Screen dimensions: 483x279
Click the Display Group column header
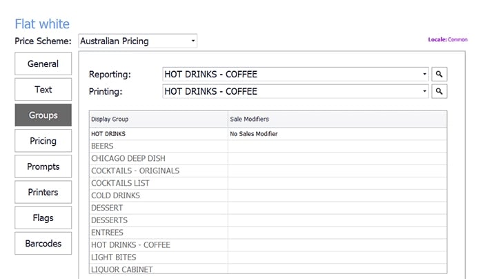[x=158, y=119]
